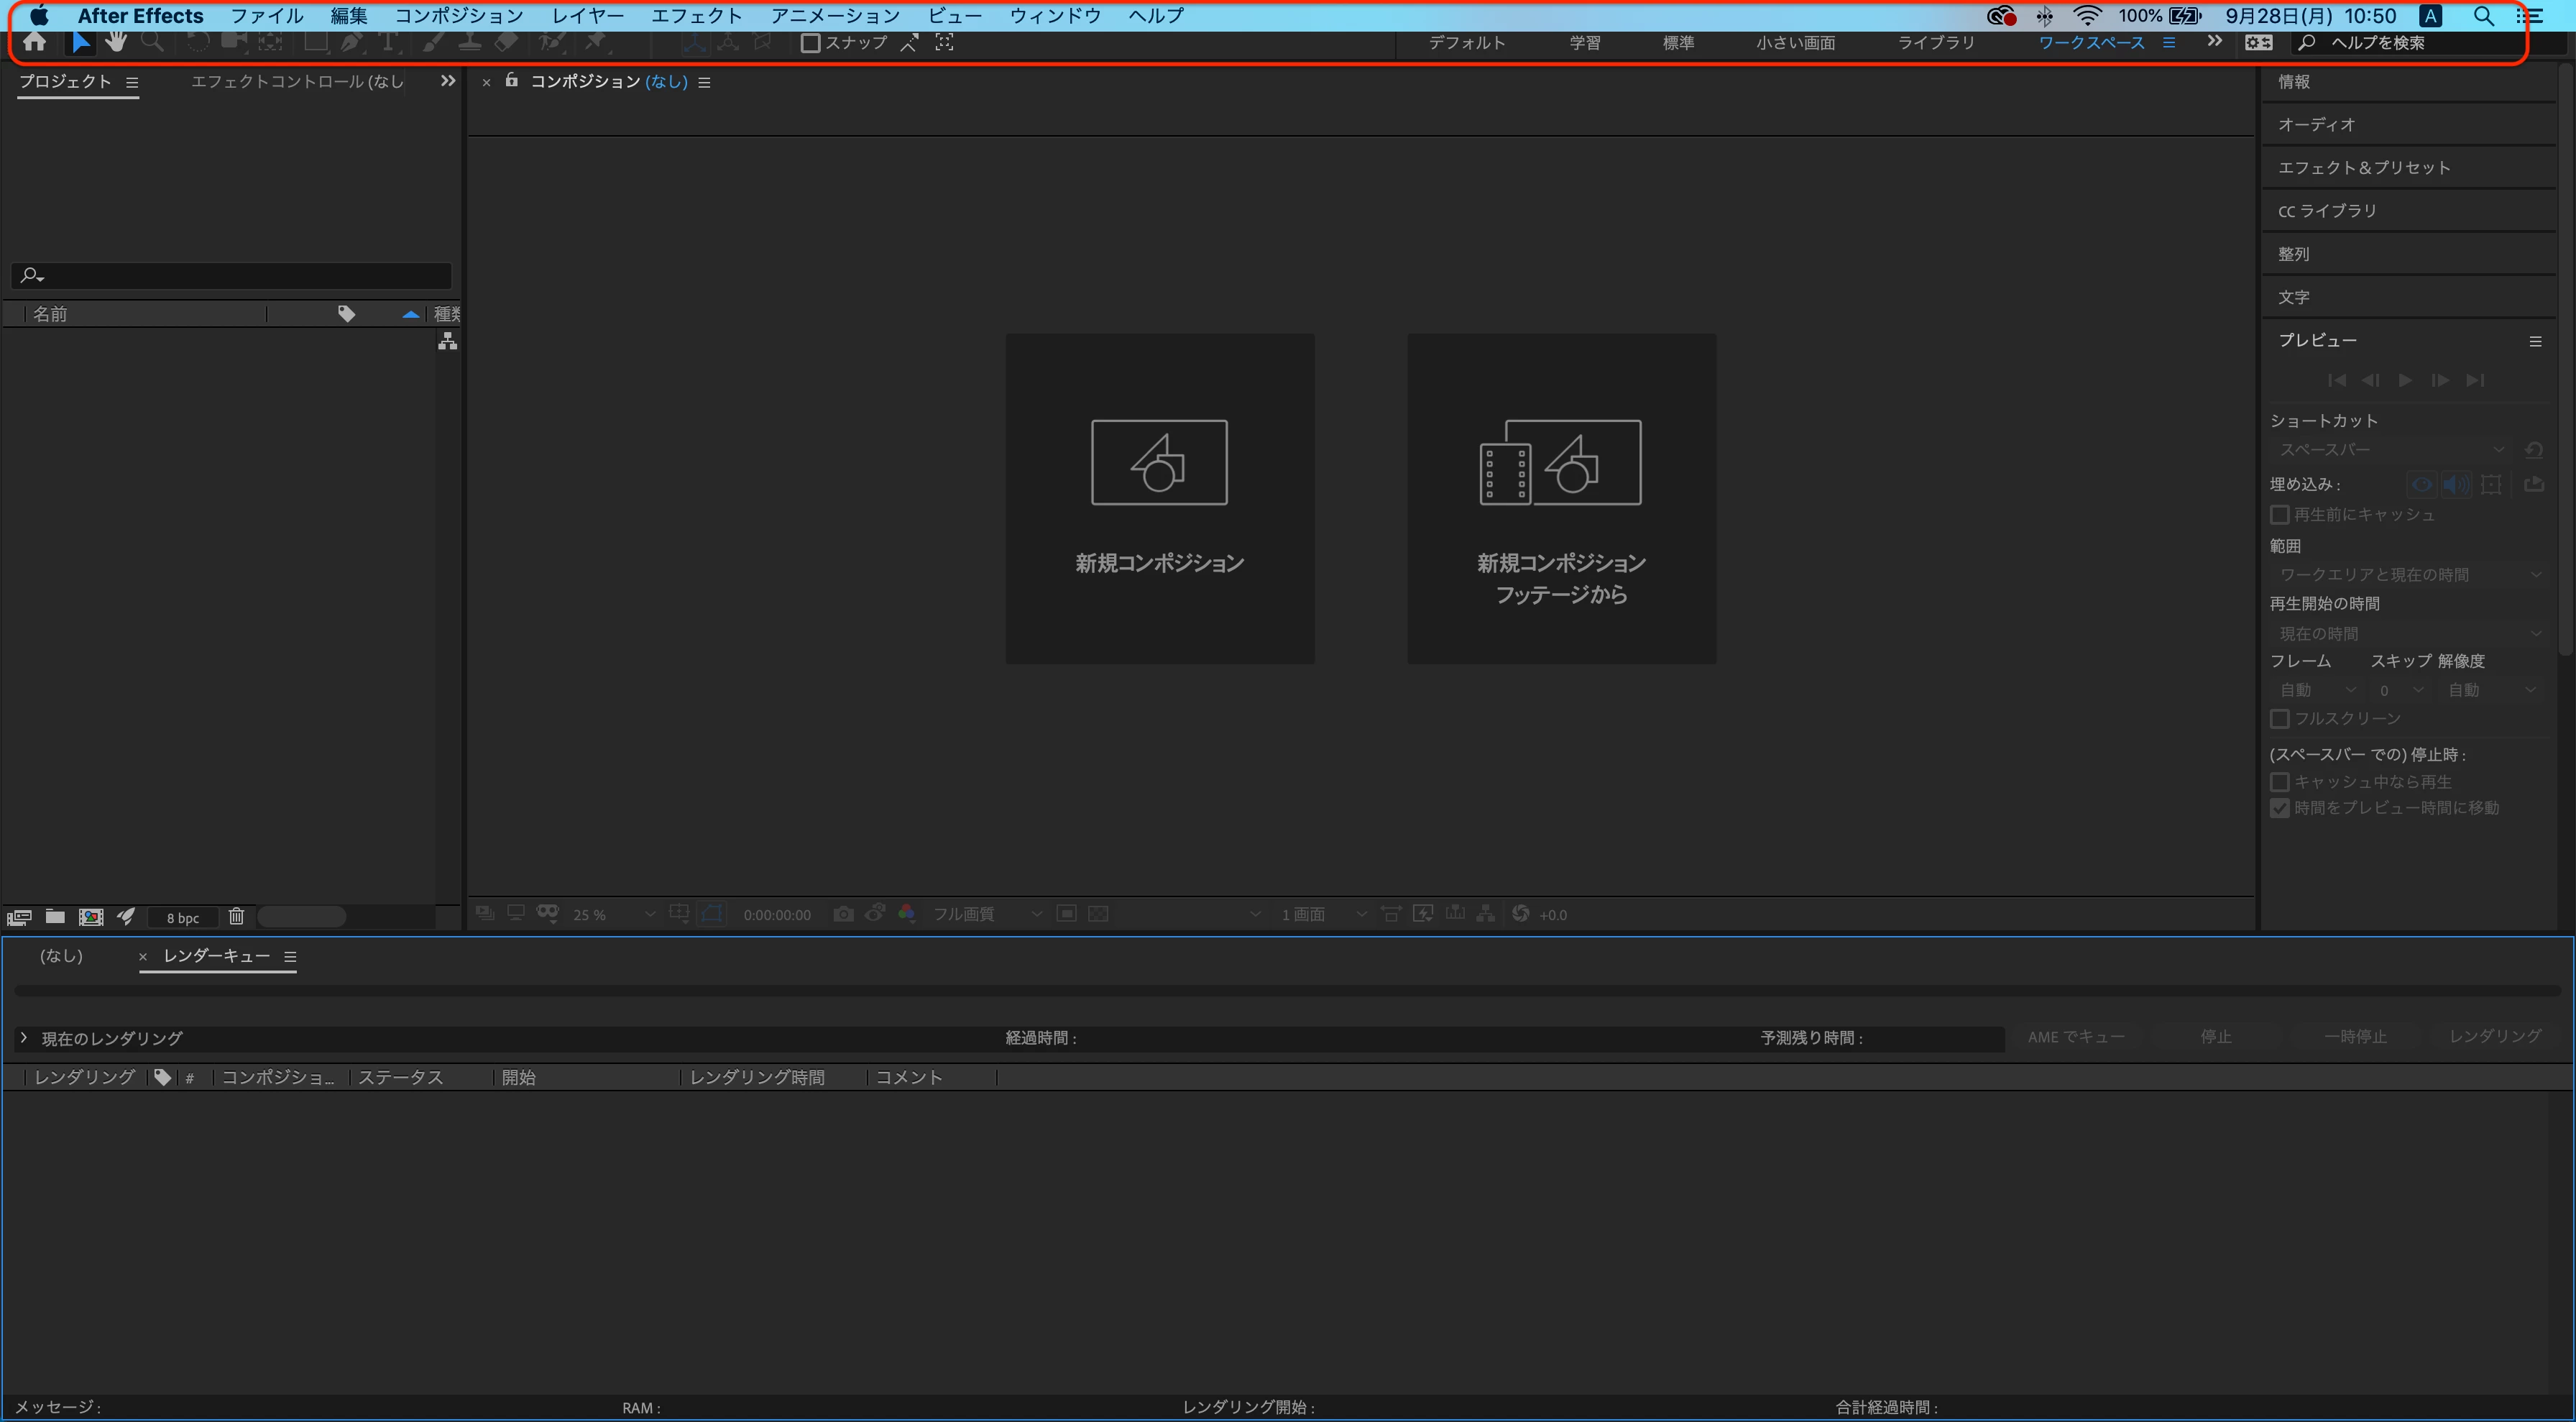This screenshot has width=2576, height=1422.
Task: Expand 現在のレンダリング details
Action: pos(24,1038)
